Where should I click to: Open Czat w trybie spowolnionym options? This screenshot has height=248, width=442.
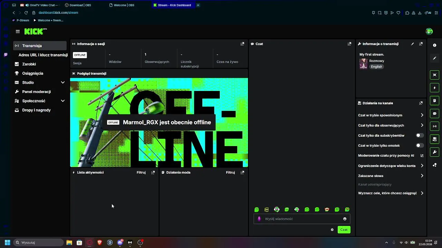pos(391,115)
